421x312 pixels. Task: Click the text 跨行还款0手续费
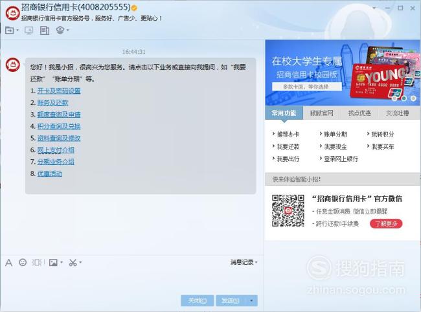(337, 224)
